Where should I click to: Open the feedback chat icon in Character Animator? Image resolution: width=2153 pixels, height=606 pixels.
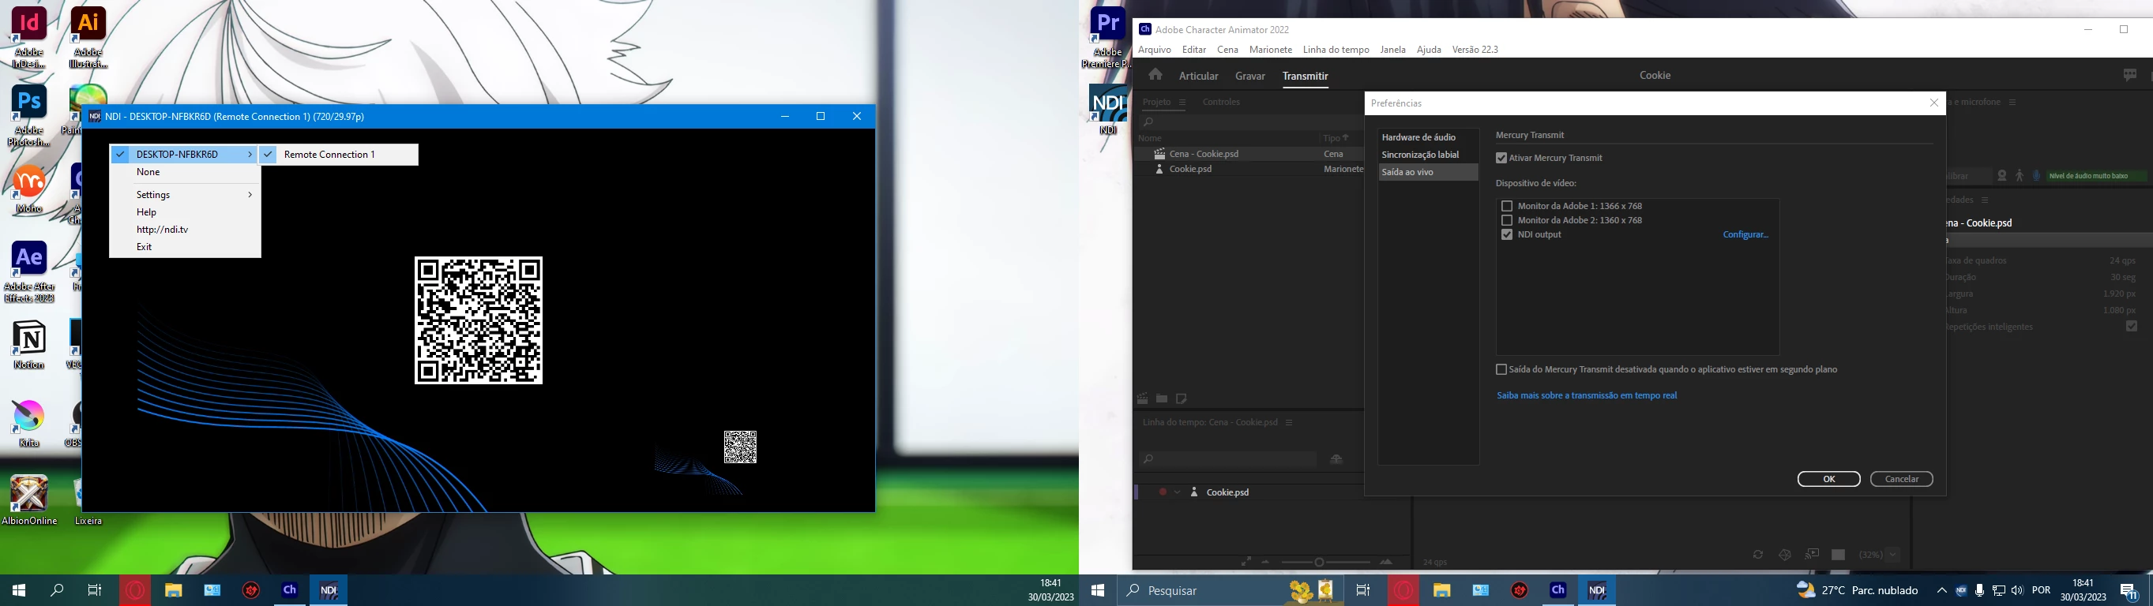click(x=2129, y=75)
